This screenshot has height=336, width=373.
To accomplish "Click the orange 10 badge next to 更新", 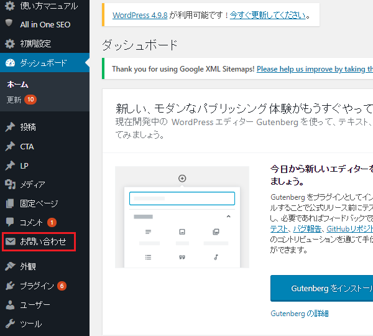I will [30, 100].
